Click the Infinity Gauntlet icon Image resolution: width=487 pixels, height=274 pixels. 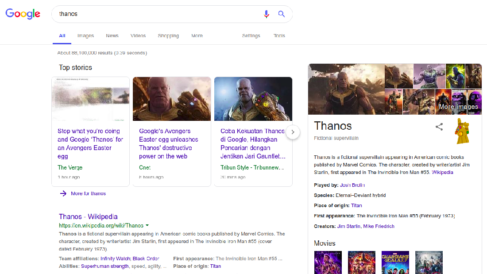pos(462,131)
